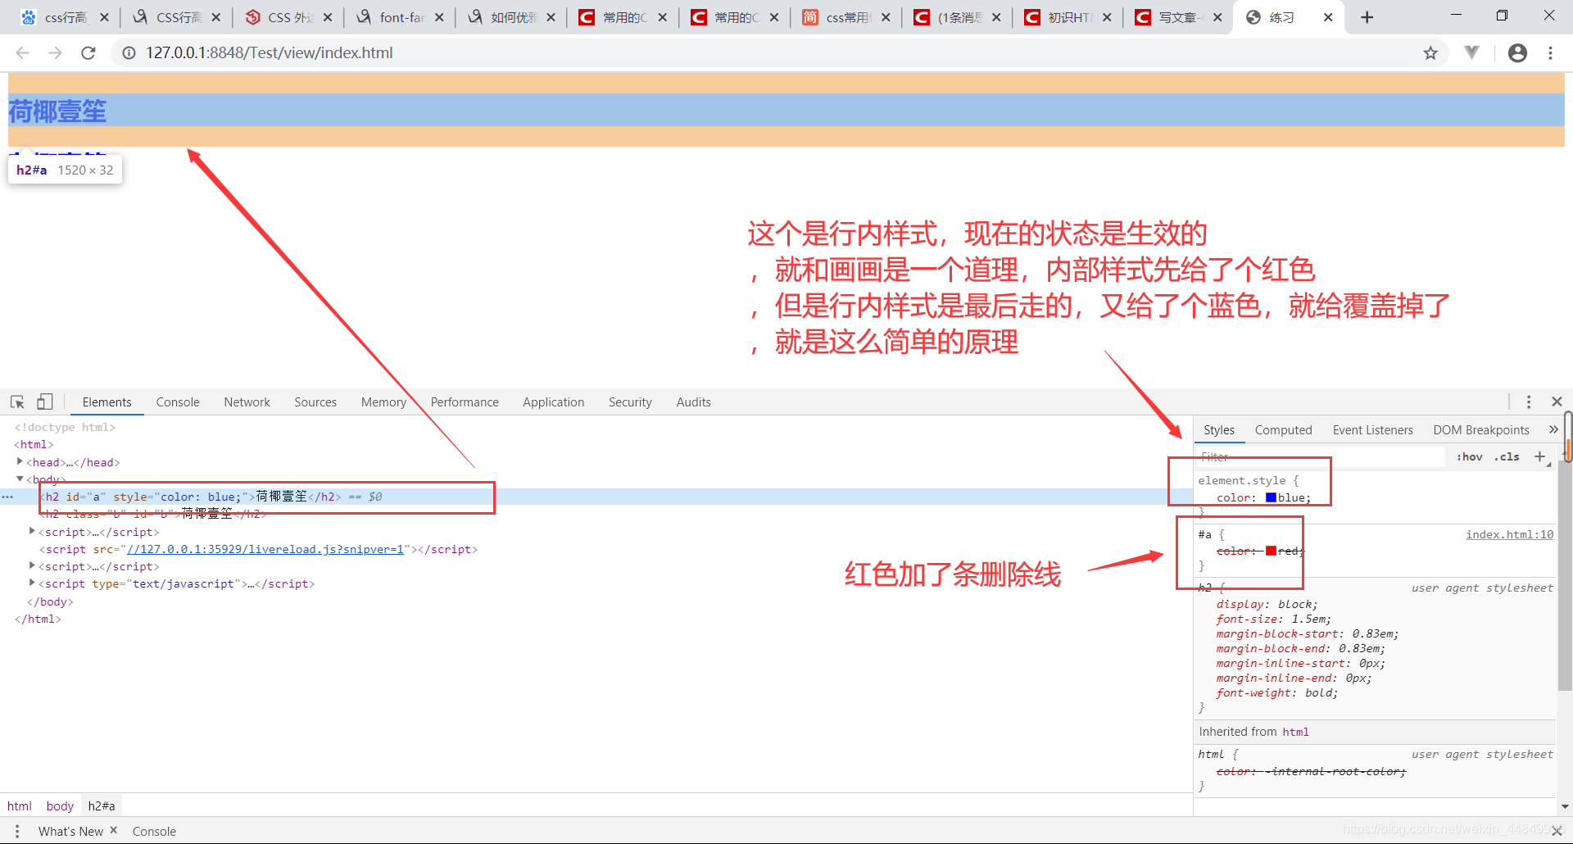Viewport: 1573px width, 844px height.
Task: Add a new style rule with plus
Action: point(1539,456)
